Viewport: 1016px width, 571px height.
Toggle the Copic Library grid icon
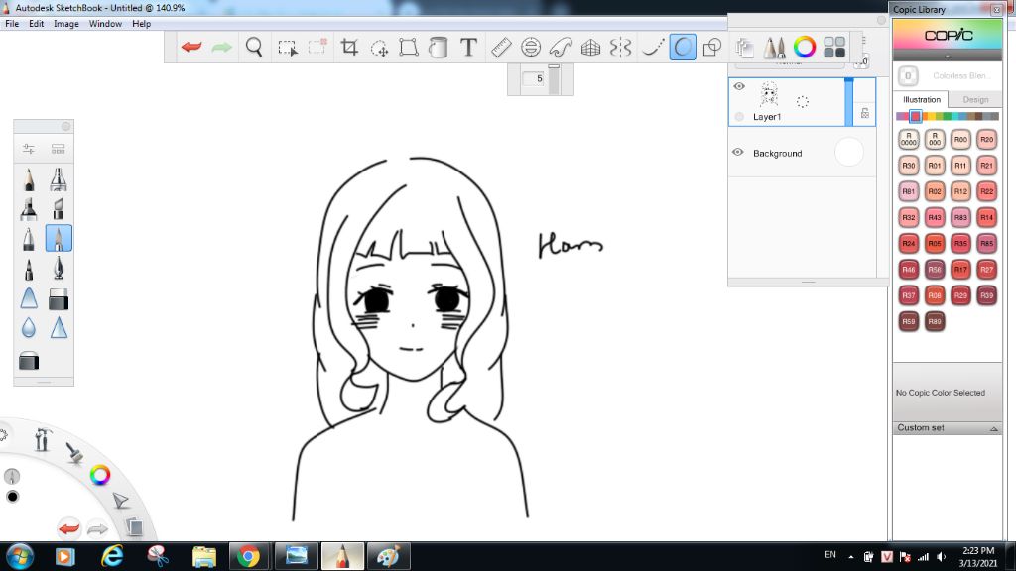[x=834, y=47]
